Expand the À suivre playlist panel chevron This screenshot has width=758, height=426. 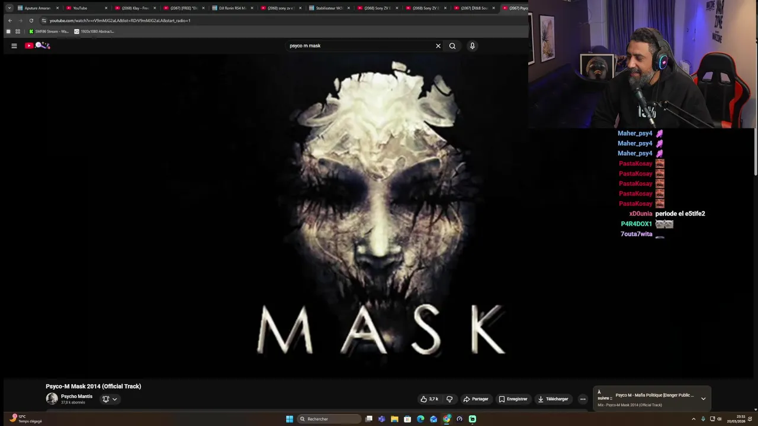click(x=703, y=398)
